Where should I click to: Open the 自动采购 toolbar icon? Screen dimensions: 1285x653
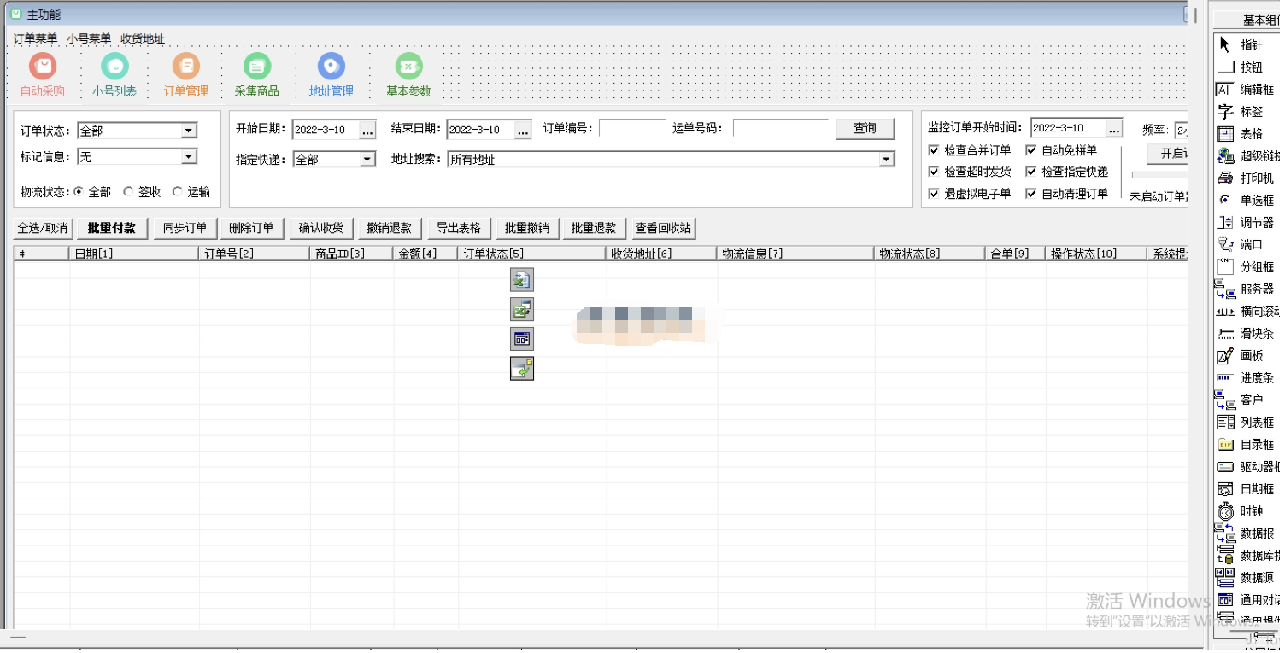[x=42, y=73]
